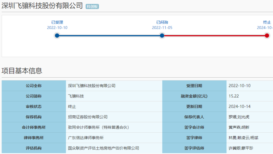Click the 更新日期 header cell
Viewport: 273px width, 154px height.
194,106
